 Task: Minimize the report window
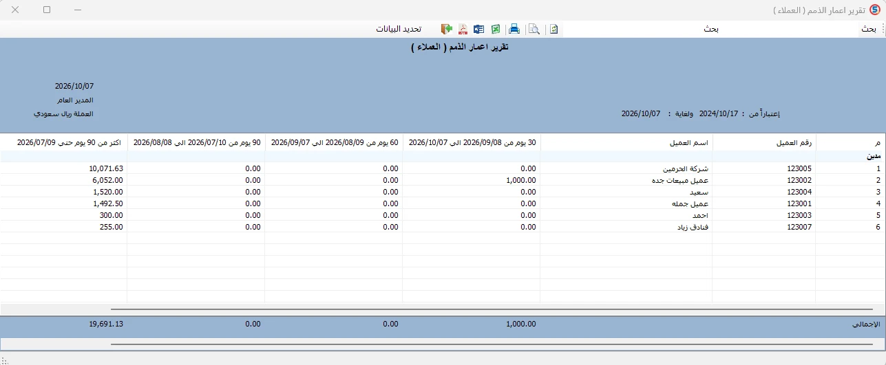78,10
